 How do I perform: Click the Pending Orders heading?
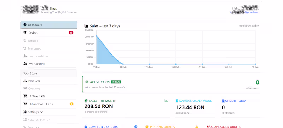162,127
